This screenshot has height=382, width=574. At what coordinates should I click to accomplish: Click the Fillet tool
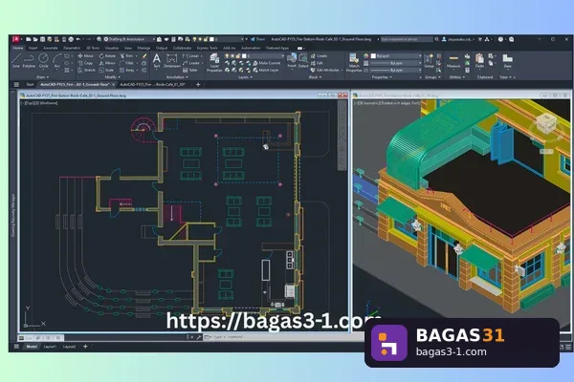click(126, 63)
